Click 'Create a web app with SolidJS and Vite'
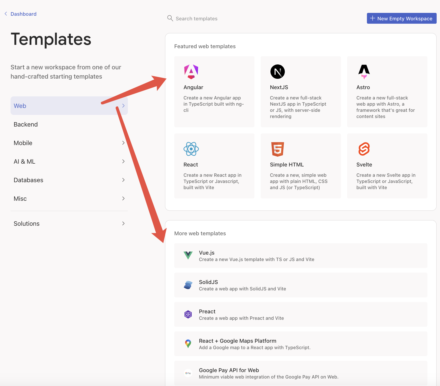 click(x=242, y=289)
